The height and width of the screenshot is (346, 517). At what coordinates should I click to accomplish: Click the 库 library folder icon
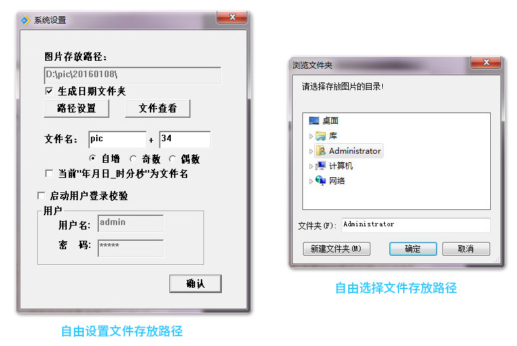point(321,136)
